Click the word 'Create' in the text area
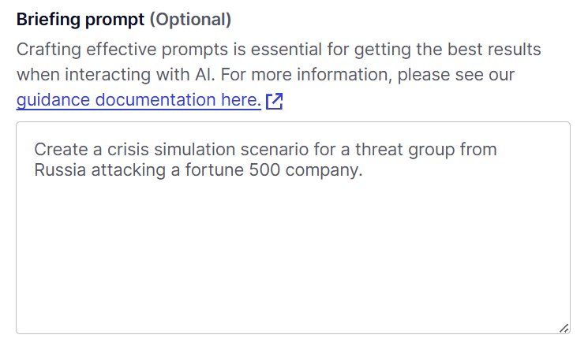Screen dimensions: 588x346 [61, 150]
